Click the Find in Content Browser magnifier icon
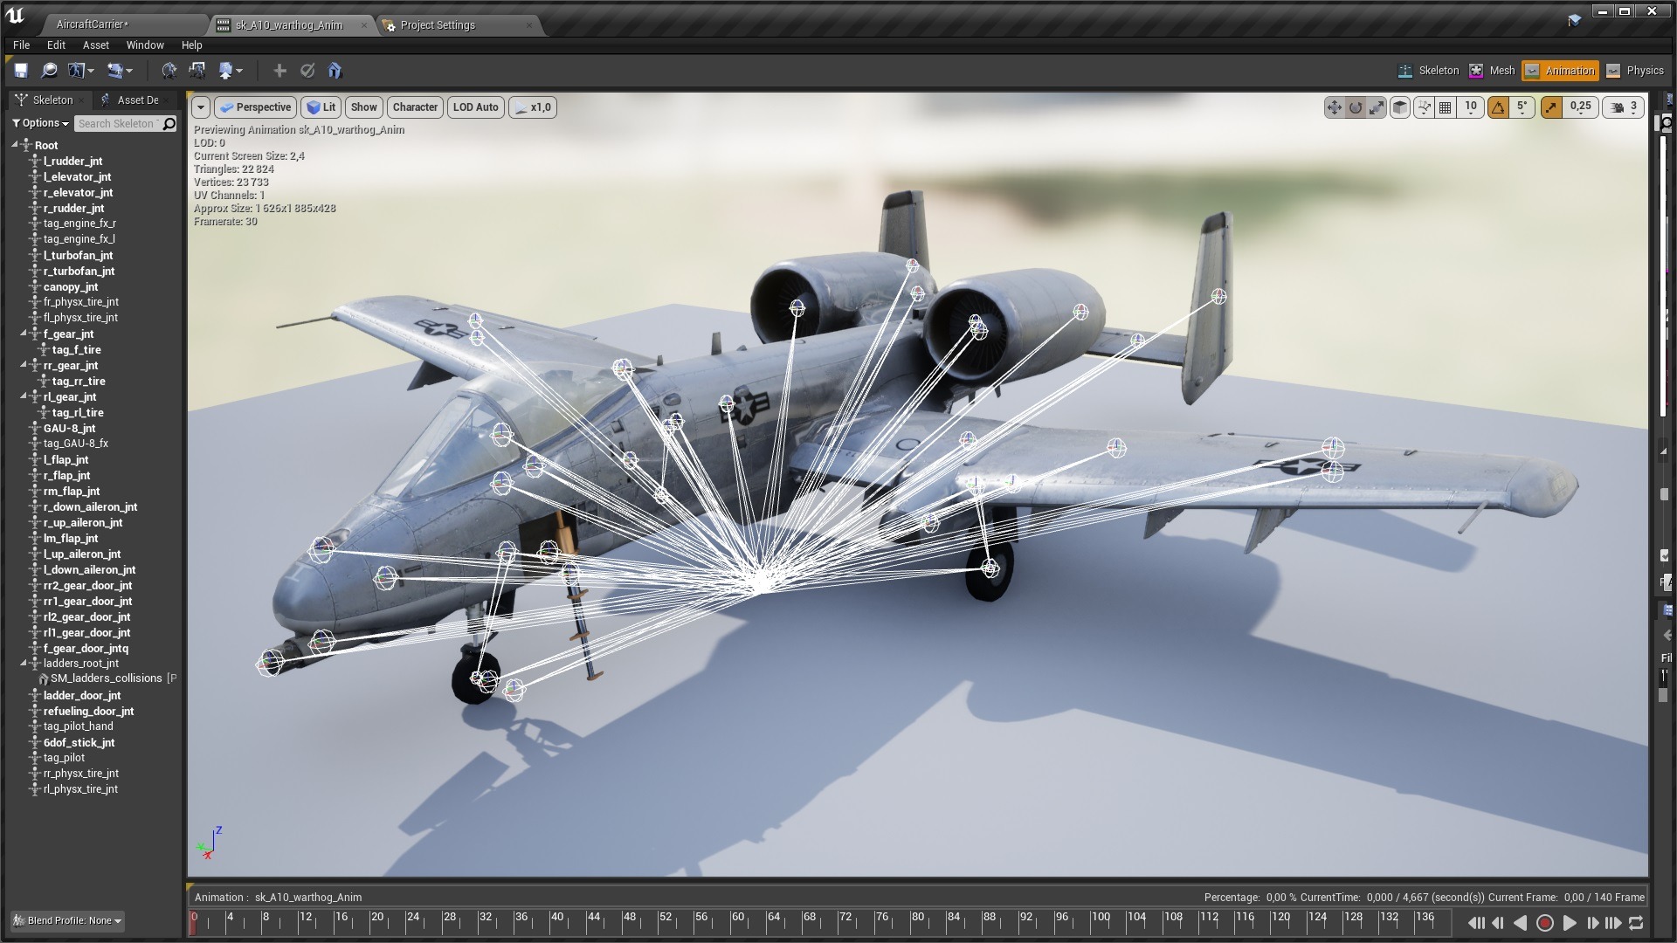Screen dimensions: 1677x943 point(50,71)
